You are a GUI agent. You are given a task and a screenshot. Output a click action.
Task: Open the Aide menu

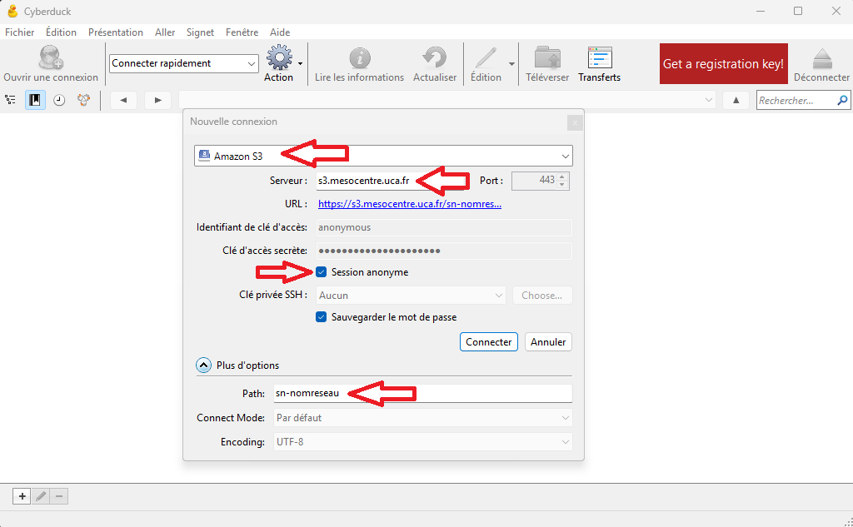click(x=280, y=32)
